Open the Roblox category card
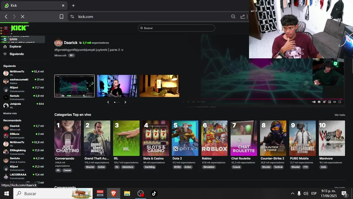This screenshot has width=353, height=199. 215,138
